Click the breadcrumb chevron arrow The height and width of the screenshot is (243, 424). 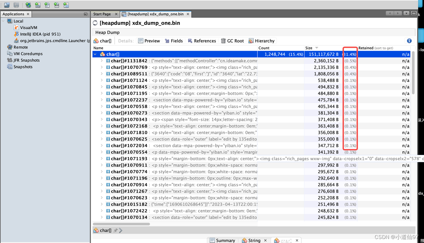[121, 230]
